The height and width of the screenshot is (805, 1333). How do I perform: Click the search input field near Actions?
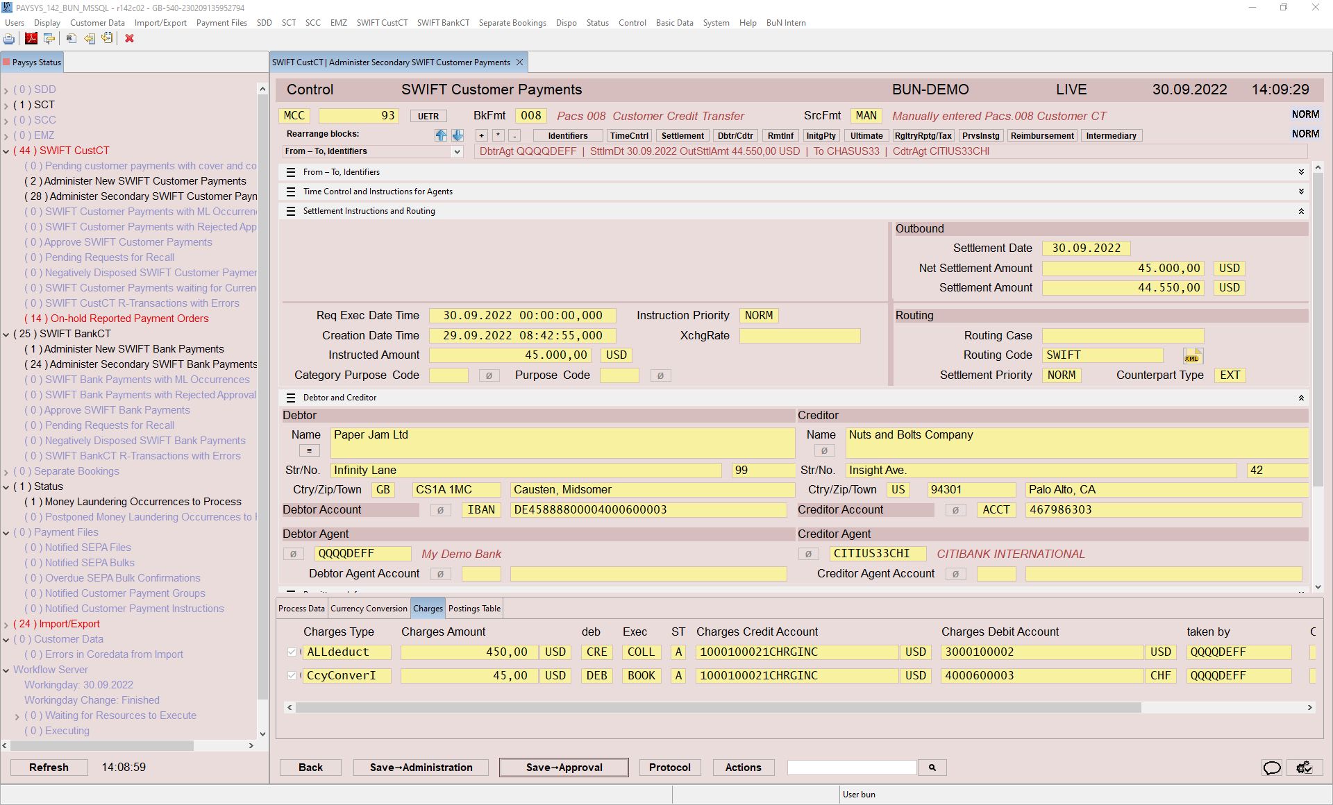pos(851,768)
